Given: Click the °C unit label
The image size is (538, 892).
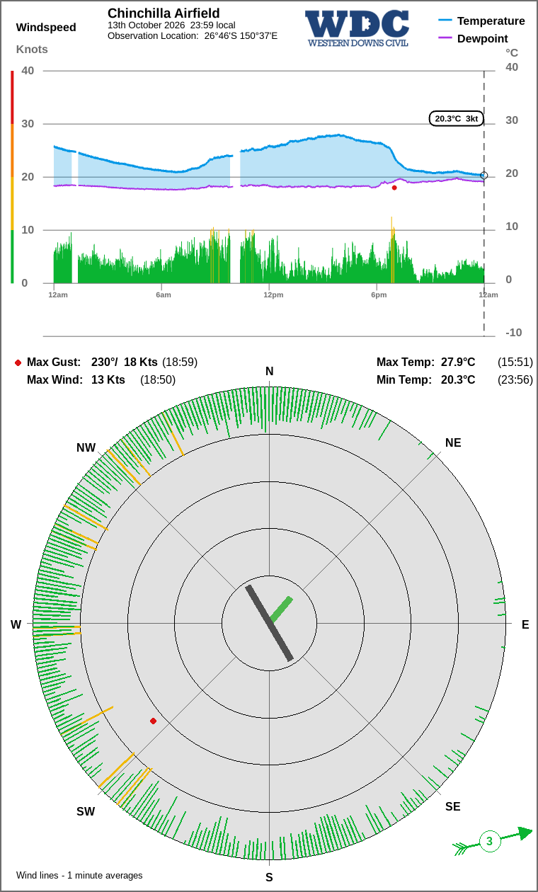Looking at the screenshot, I should [512, 52].
